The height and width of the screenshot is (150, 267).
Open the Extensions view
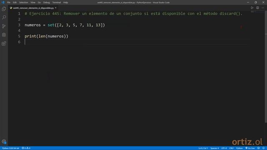[4, 43]
